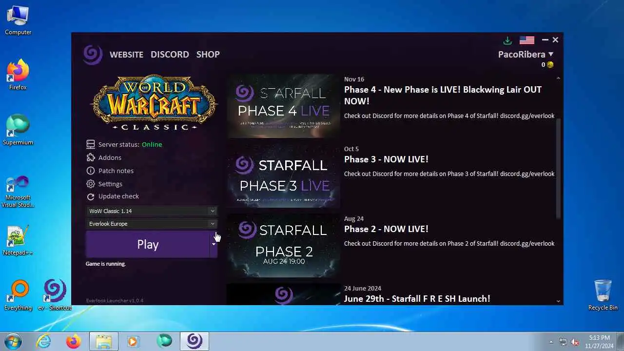This screenshot has height=351, width=624.
Task: Click scroll down arrow of news list
Action: (558, 301)
